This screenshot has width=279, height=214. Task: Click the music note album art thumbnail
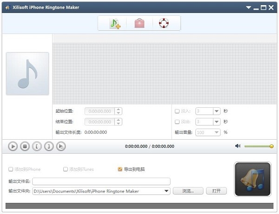27,74
